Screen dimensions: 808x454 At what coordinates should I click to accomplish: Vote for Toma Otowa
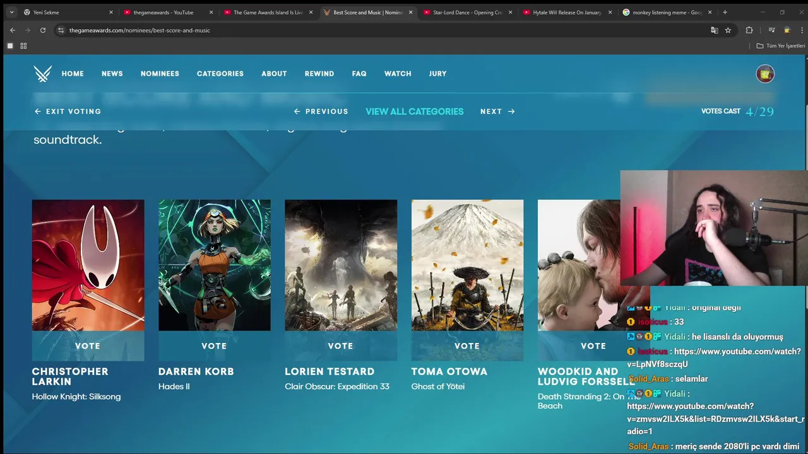click(467, 346)
